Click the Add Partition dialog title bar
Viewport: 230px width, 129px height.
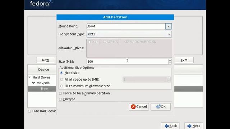click(x=115, y=17)
